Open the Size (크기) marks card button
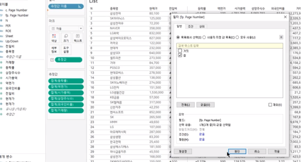Image resolution: width=301 pixels, height=162 pixels. click(66, 38)
